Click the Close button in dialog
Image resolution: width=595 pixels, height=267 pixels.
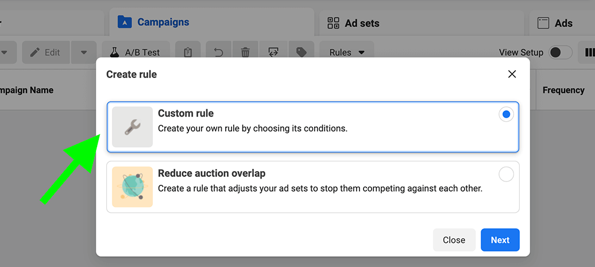click(x=454, y=240)
